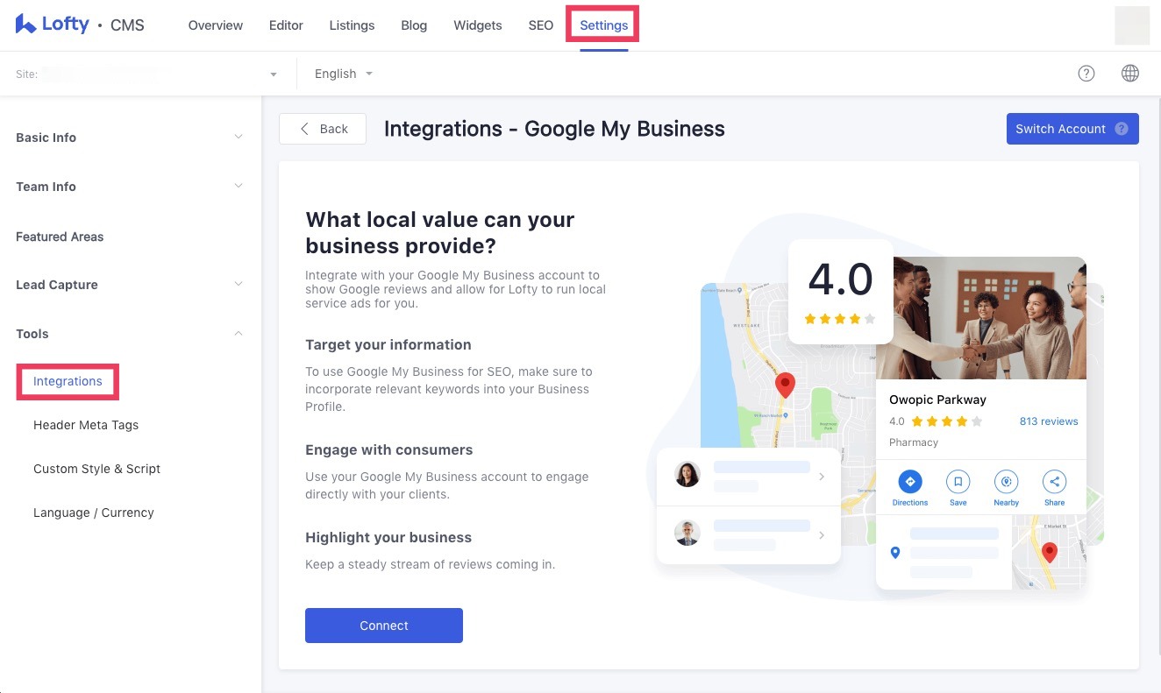Click the help icon inside Switch Account
This screenshot has height=693, width=1161.
pyautogui.click(x=1122, y=129)
